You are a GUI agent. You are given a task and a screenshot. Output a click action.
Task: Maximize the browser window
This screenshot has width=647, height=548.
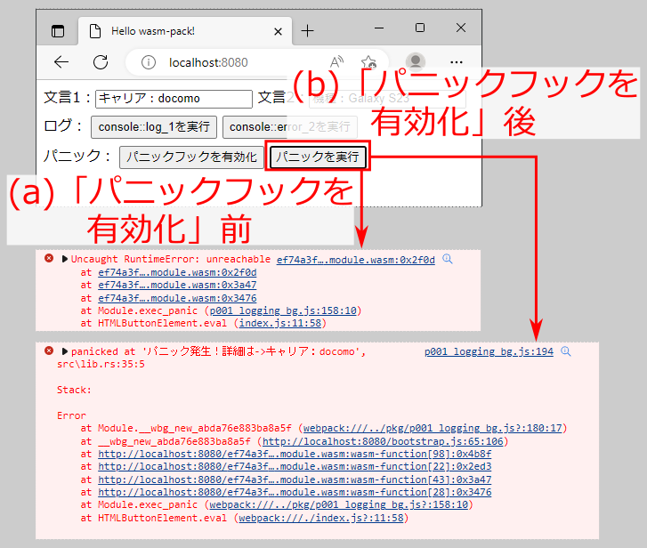(x=420, y=28)
